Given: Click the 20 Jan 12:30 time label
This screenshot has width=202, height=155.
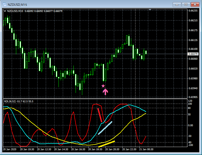Looking at the screenshot, I should click(44, 149).
